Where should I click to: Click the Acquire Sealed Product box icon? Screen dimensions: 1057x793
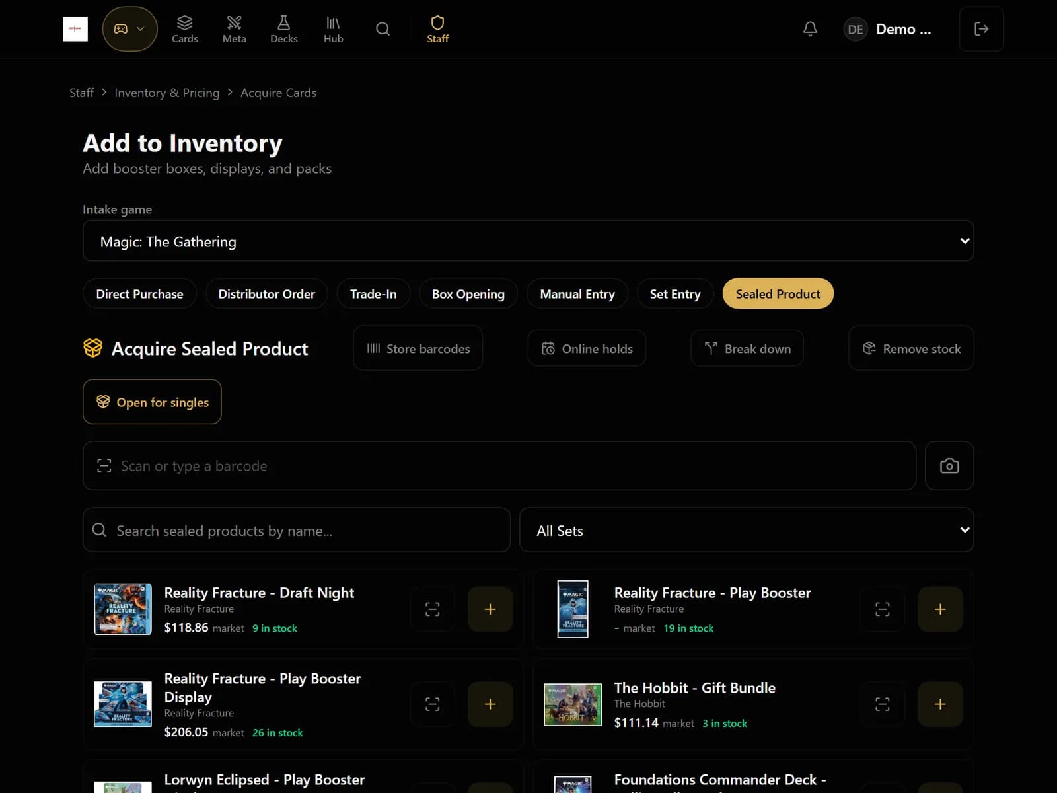tap(93, 348)
